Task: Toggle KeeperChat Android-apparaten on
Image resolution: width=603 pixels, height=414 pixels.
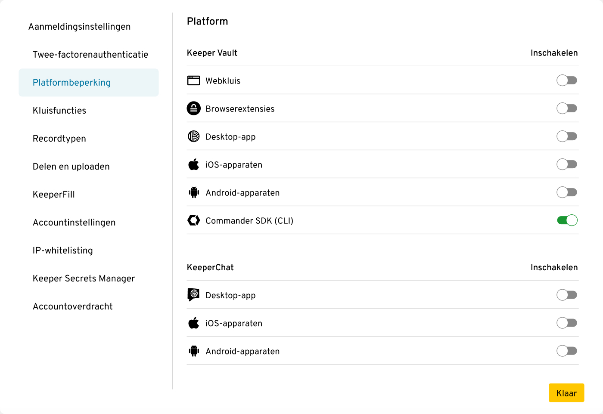Action: click(x=567, y=351)
